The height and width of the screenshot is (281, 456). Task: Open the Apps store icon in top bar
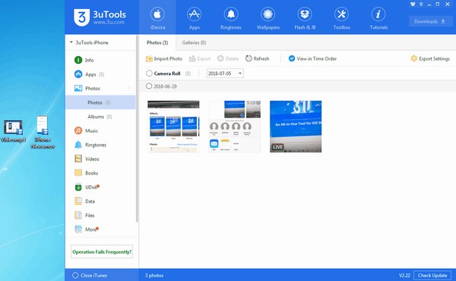pos(194,14)
